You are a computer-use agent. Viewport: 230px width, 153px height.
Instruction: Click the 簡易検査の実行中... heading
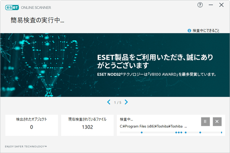point(38,20)
